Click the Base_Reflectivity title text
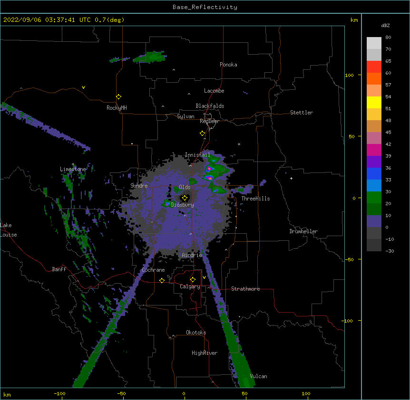The image size is (410, 400). 205,7
